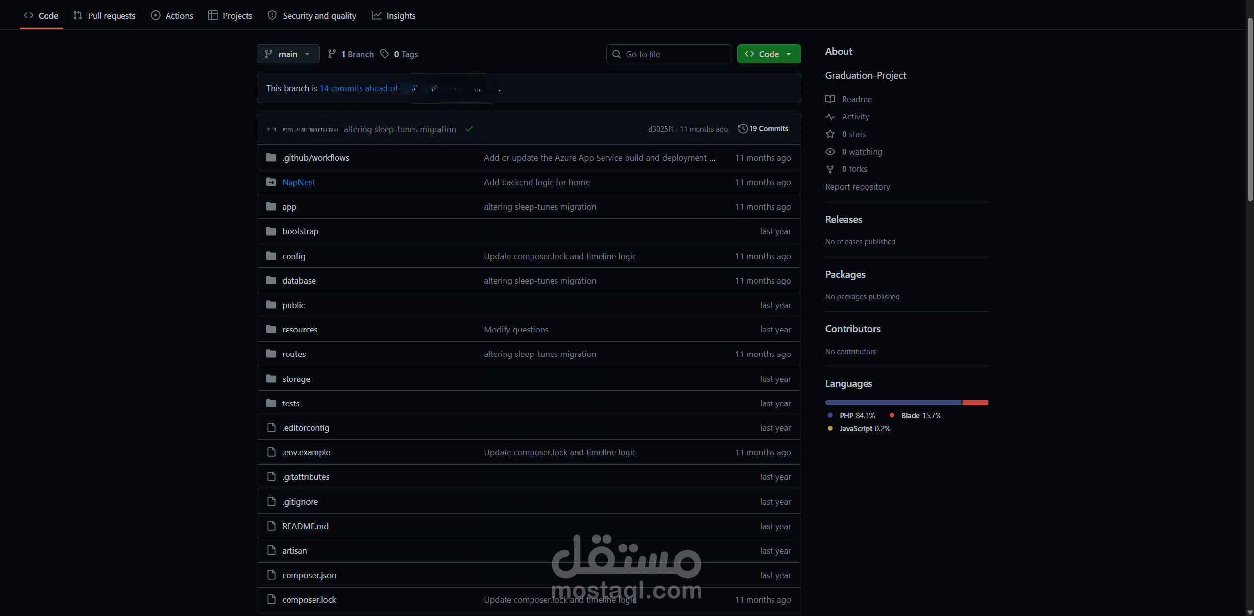Screen dimensions: 1254x616
Task: Click the routes folder icon
Action: (271, 354)
